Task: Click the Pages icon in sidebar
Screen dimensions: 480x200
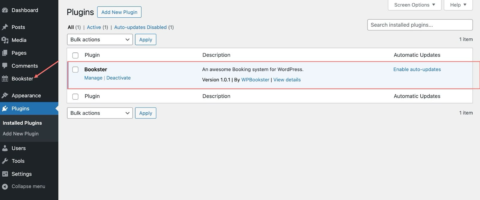Action: (5, 53)
